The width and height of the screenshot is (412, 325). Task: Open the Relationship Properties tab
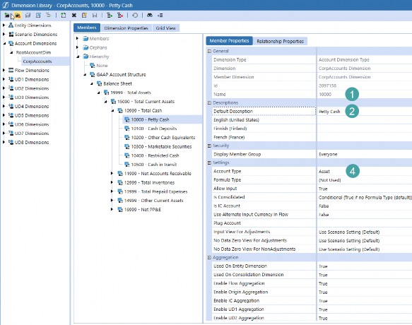point(280,41)
